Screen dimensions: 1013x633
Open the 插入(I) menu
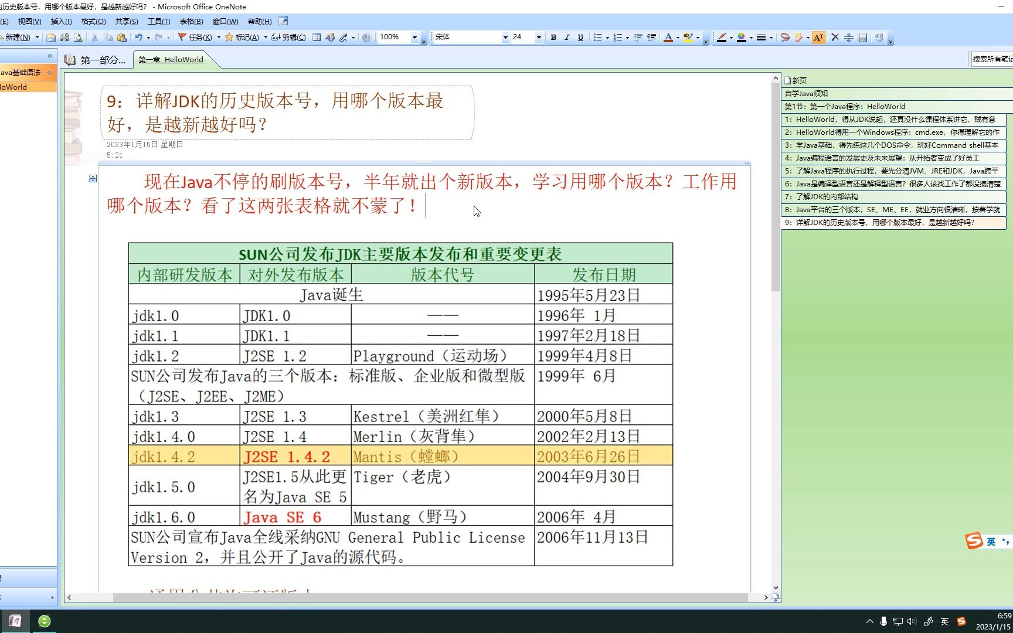point(61,22)
